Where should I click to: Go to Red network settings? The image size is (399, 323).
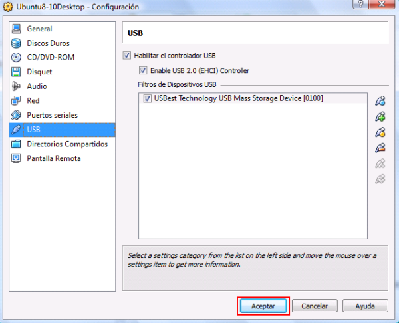pyautogui.click(x=33, y=101)
